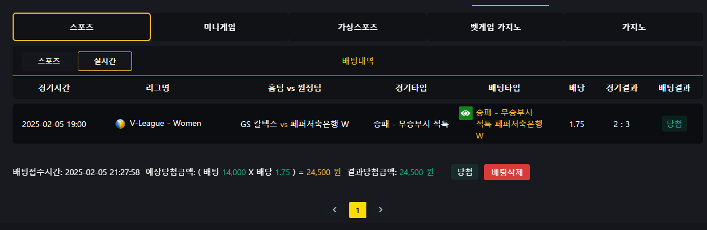Go to next page with right chevron

pos(381,210)
